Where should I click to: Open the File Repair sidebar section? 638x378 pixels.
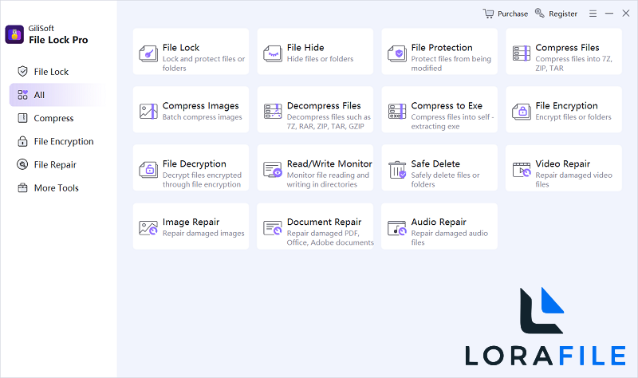(x=58, y=164)
